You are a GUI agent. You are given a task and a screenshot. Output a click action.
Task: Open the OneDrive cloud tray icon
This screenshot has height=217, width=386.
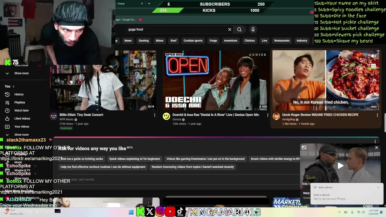346,212
